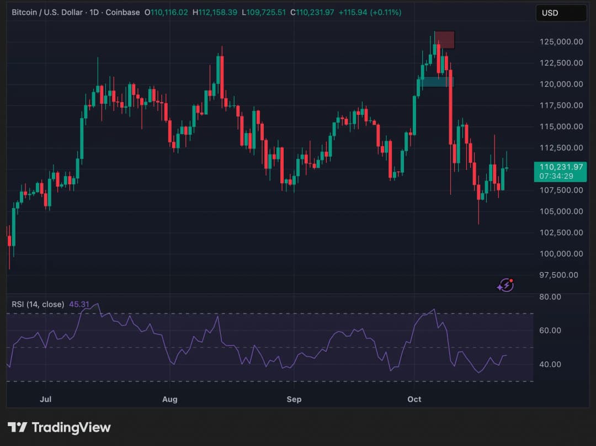Click the TradingView wordmark text
This screenshot has width=596, height=446.
71,427
